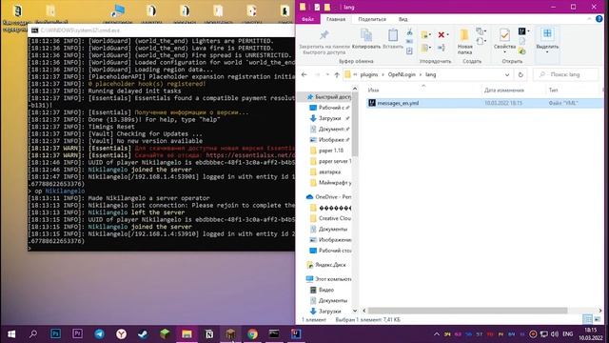The width and height of the screenshot is (609, 343).
Task: Open Загрузки under Quick Access
Action: point(329,118)
